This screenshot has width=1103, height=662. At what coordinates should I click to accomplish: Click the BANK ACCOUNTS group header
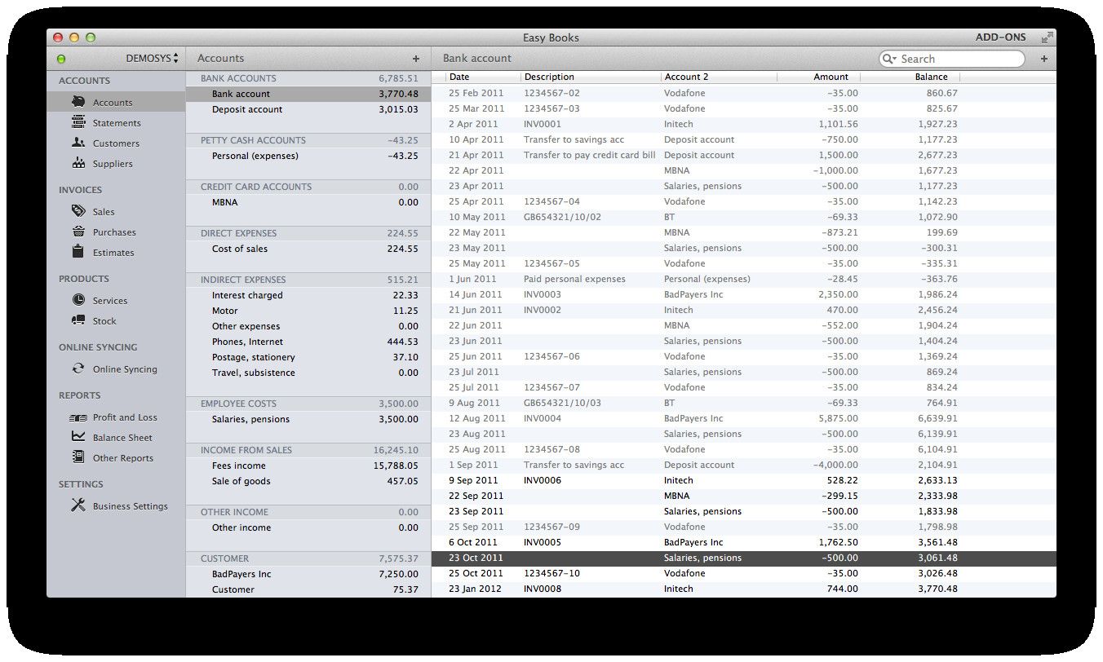308,78
